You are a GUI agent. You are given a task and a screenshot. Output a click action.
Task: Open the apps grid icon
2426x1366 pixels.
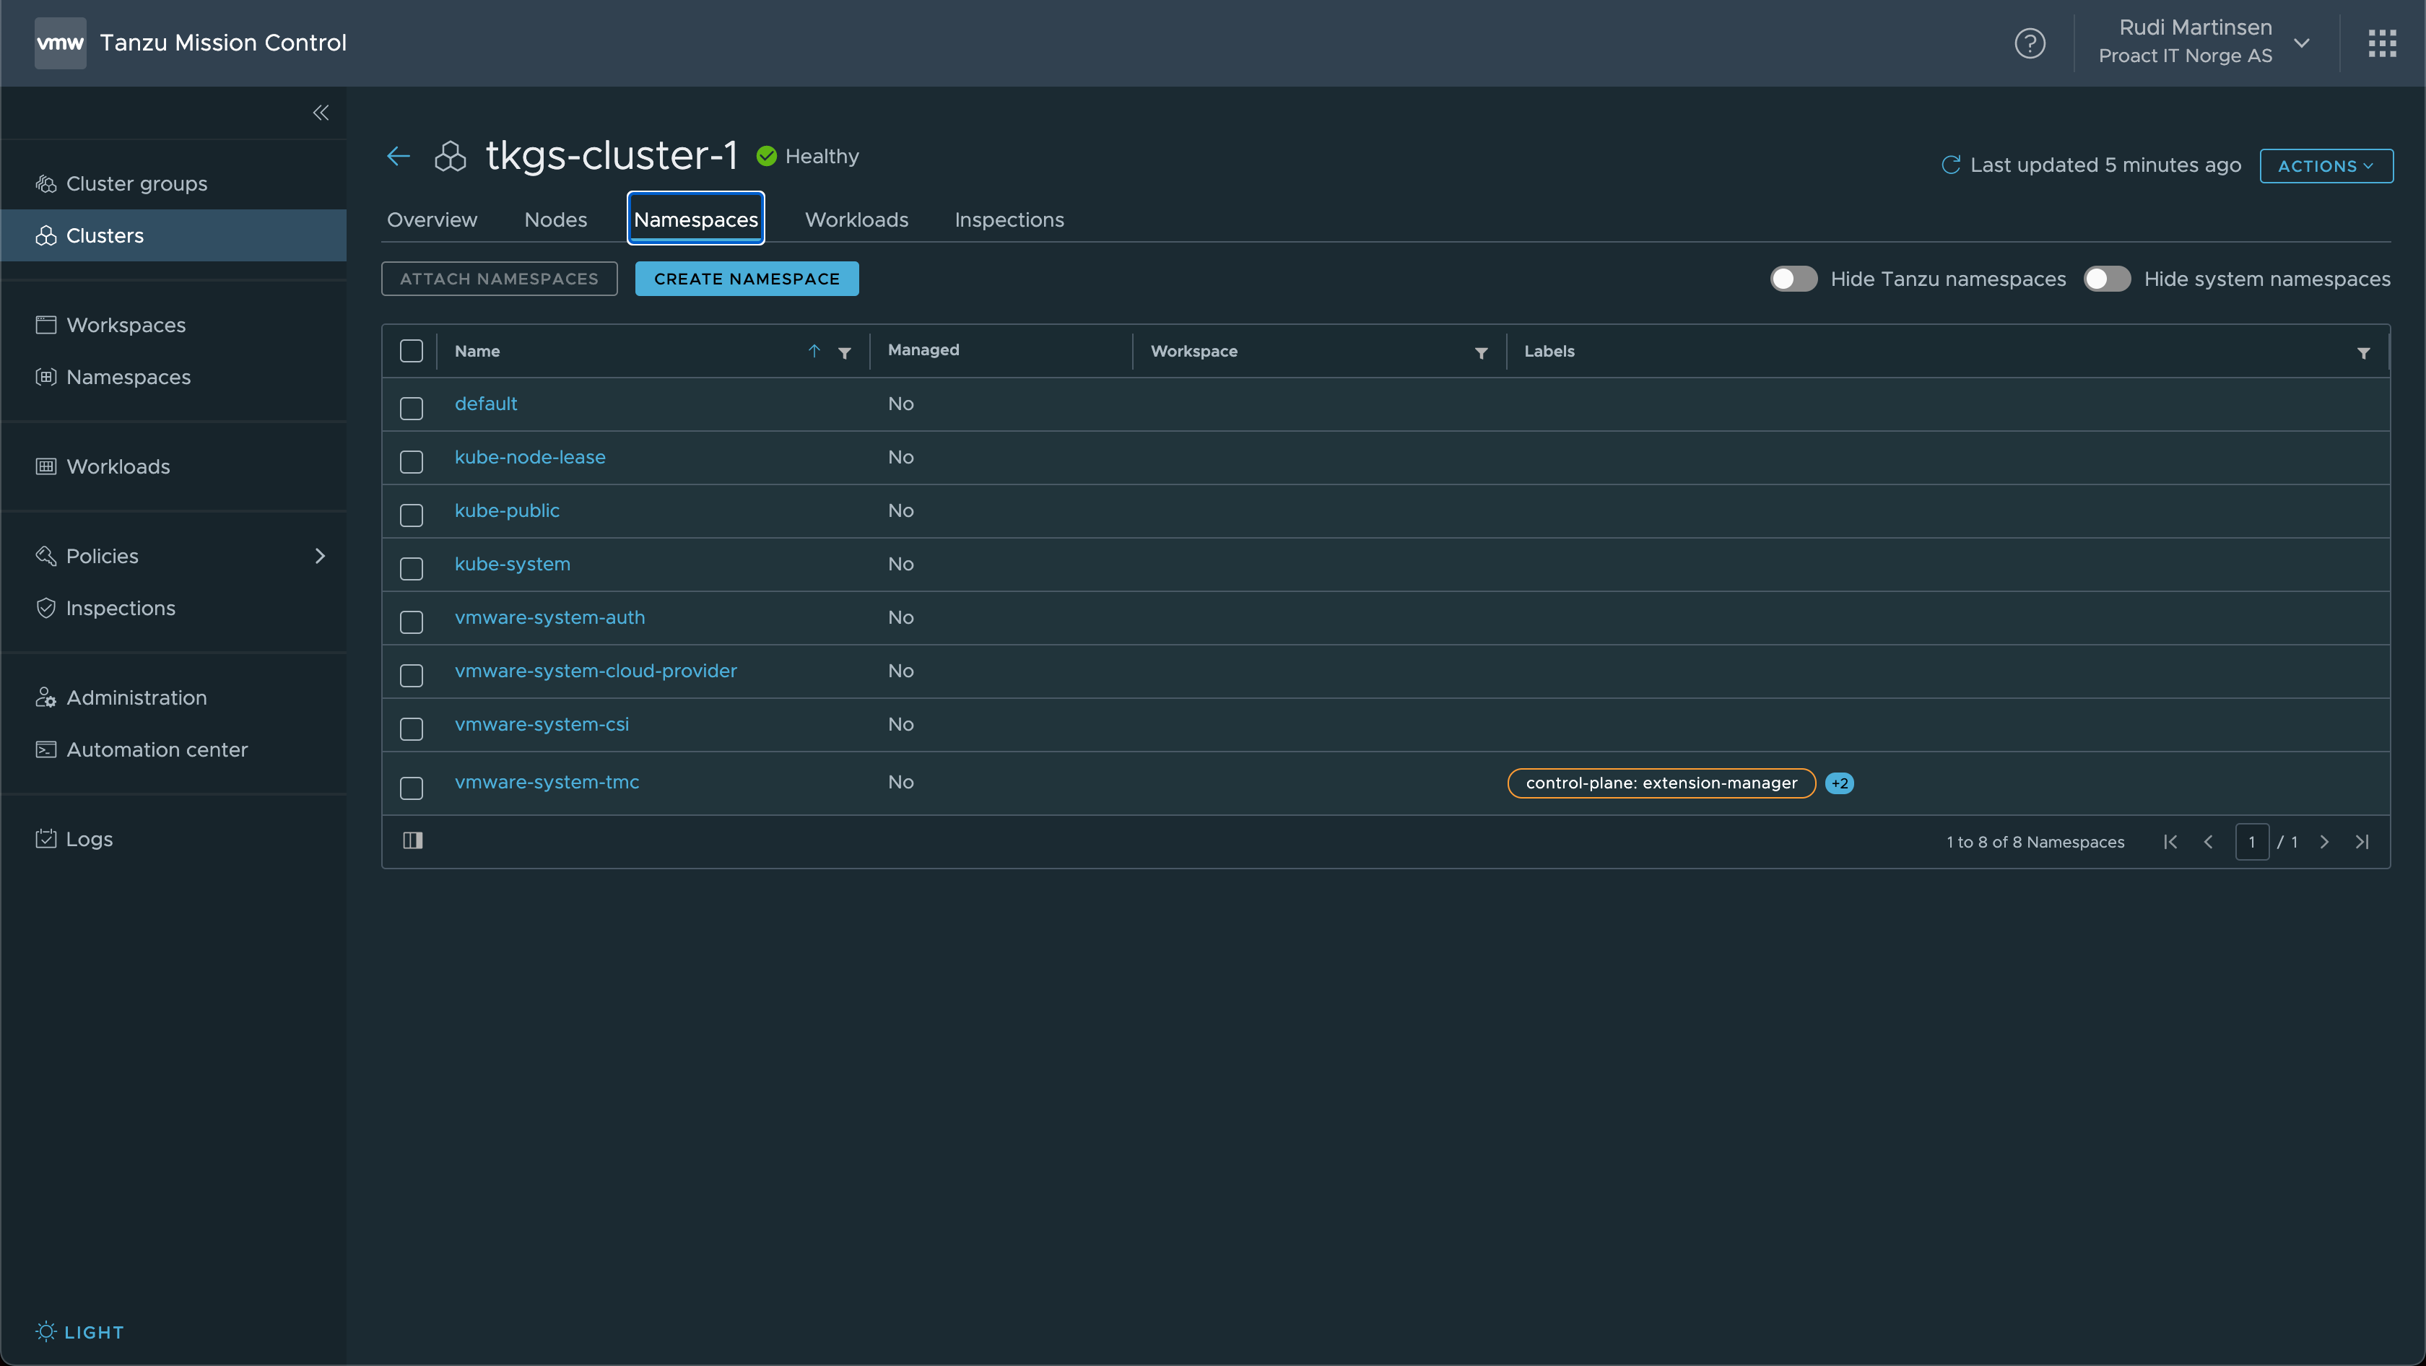click(x=2382, y=43)
